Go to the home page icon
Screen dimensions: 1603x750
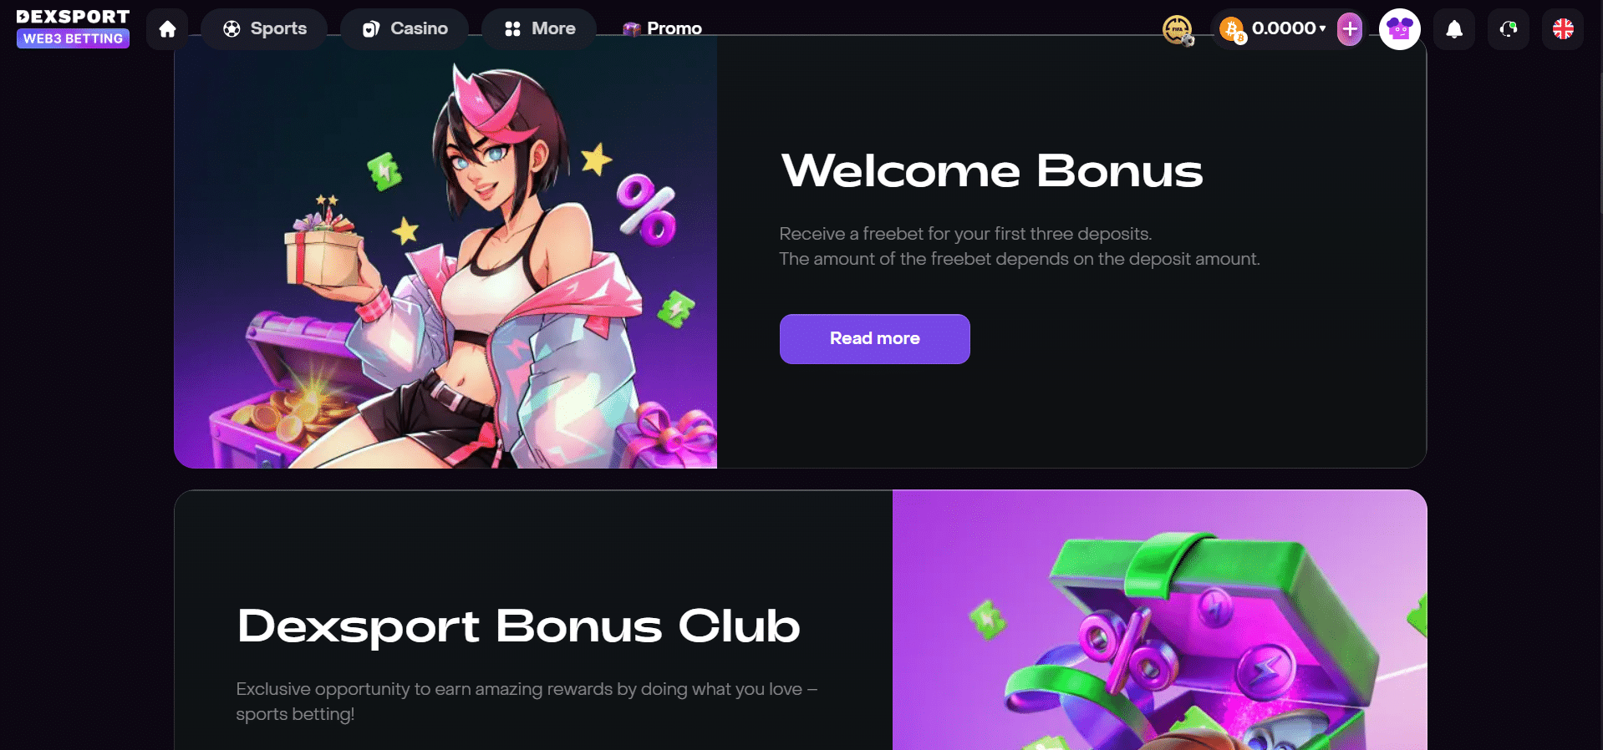click(x=167, y=29)
